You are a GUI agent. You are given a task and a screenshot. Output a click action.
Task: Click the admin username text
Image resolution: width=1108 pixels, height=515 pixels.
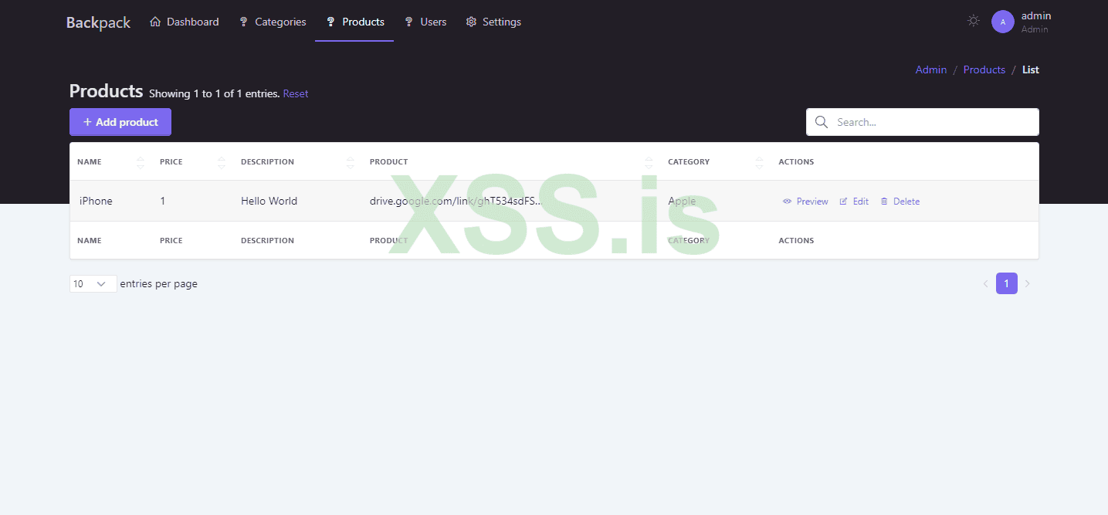[1036, 15]
